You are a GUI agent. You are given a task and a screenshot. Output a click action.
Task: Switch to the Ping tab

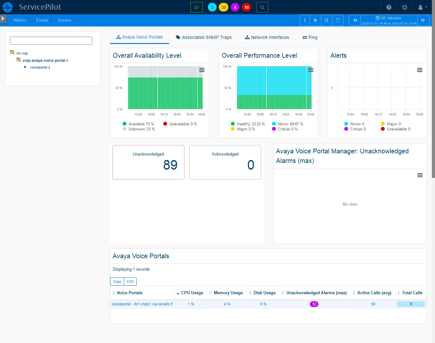coord(310,37)
